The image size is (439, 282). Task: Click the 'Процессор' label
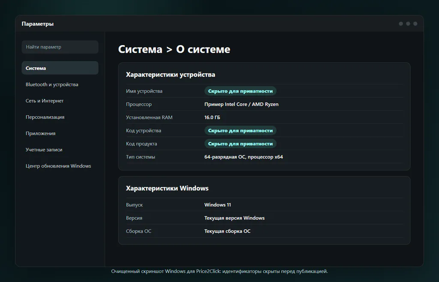click(x=139, y=104)
